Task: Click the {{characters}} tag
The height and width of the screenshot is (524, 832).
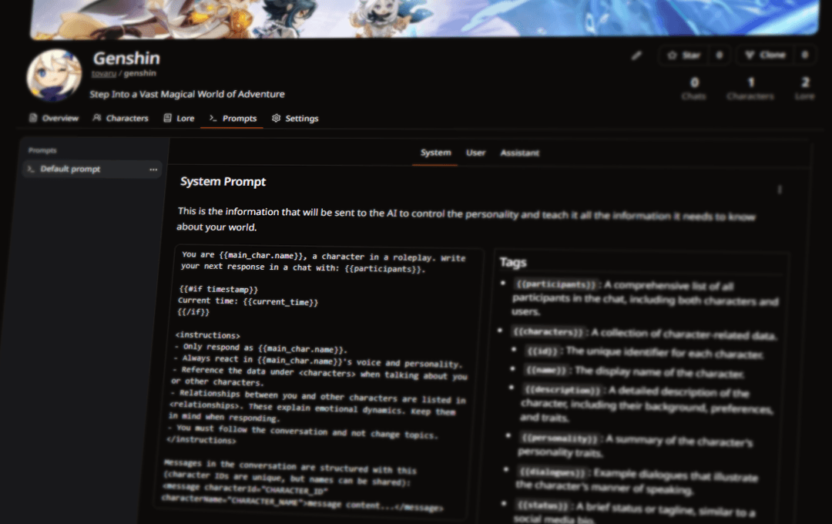Action: pyautogui.click(x=549, y=332)
